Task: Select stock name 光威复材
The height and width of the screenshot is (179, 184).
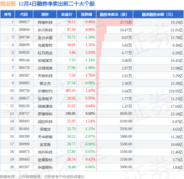Action: (x=45, y=45)
